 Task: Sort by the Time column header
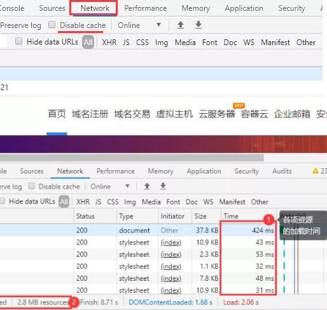[231, 216]
